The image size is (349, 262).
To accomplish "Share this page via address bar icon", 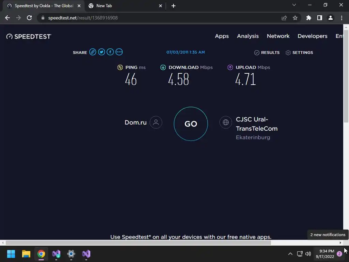I will click(x=284, y=18).
